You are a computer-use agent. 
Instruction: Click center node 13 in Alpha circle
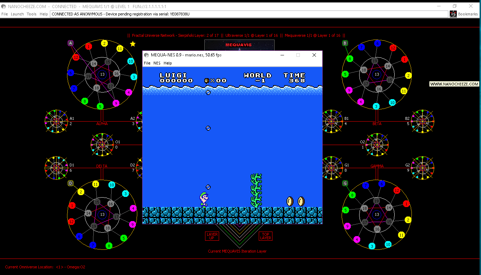coord(102,74)
